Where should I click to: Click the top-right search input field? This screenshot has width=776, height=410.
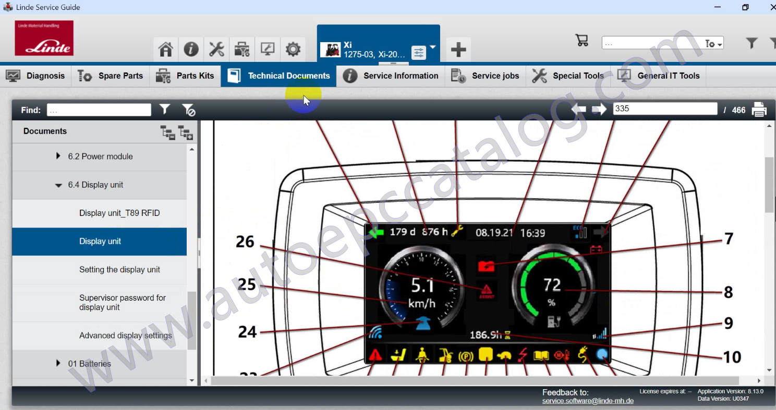pyautogui.click(x=652, y=43)
